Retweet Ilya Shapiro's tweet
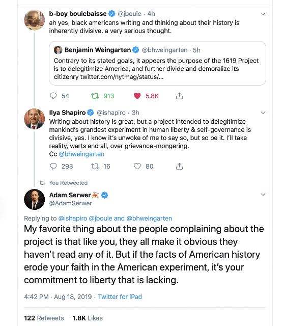 tap(95, 166)
